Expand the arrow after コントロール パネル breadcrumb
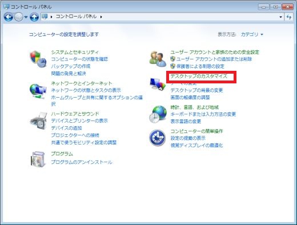The height and width of the screenshot is (225, 297). 101,17
